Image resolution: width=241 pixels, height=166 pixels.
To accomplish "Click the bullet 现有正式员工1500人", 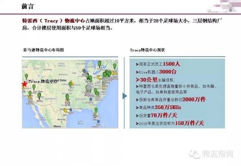I will point(158,64).
